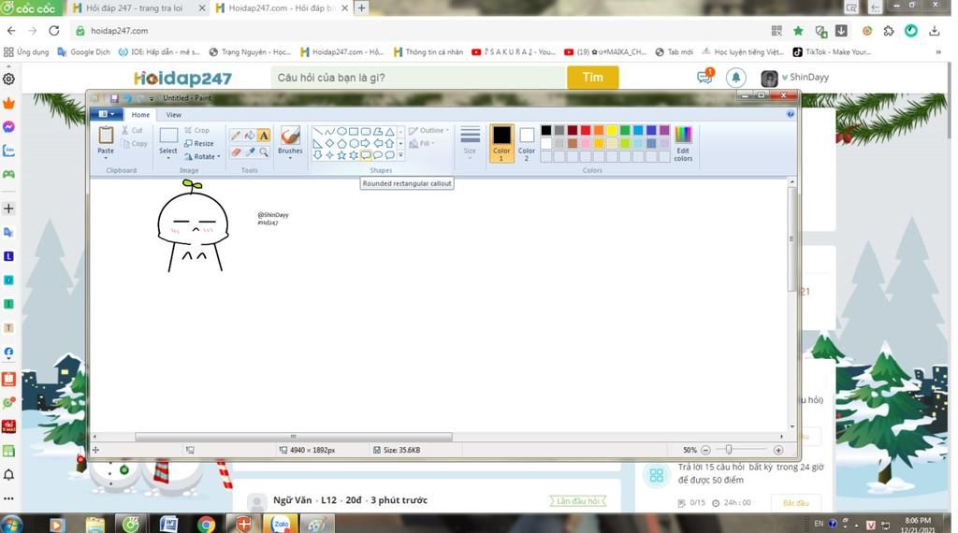Open the Select dropdown arrow
Viewport: 958px width, 533px height.
coord(168,158)
